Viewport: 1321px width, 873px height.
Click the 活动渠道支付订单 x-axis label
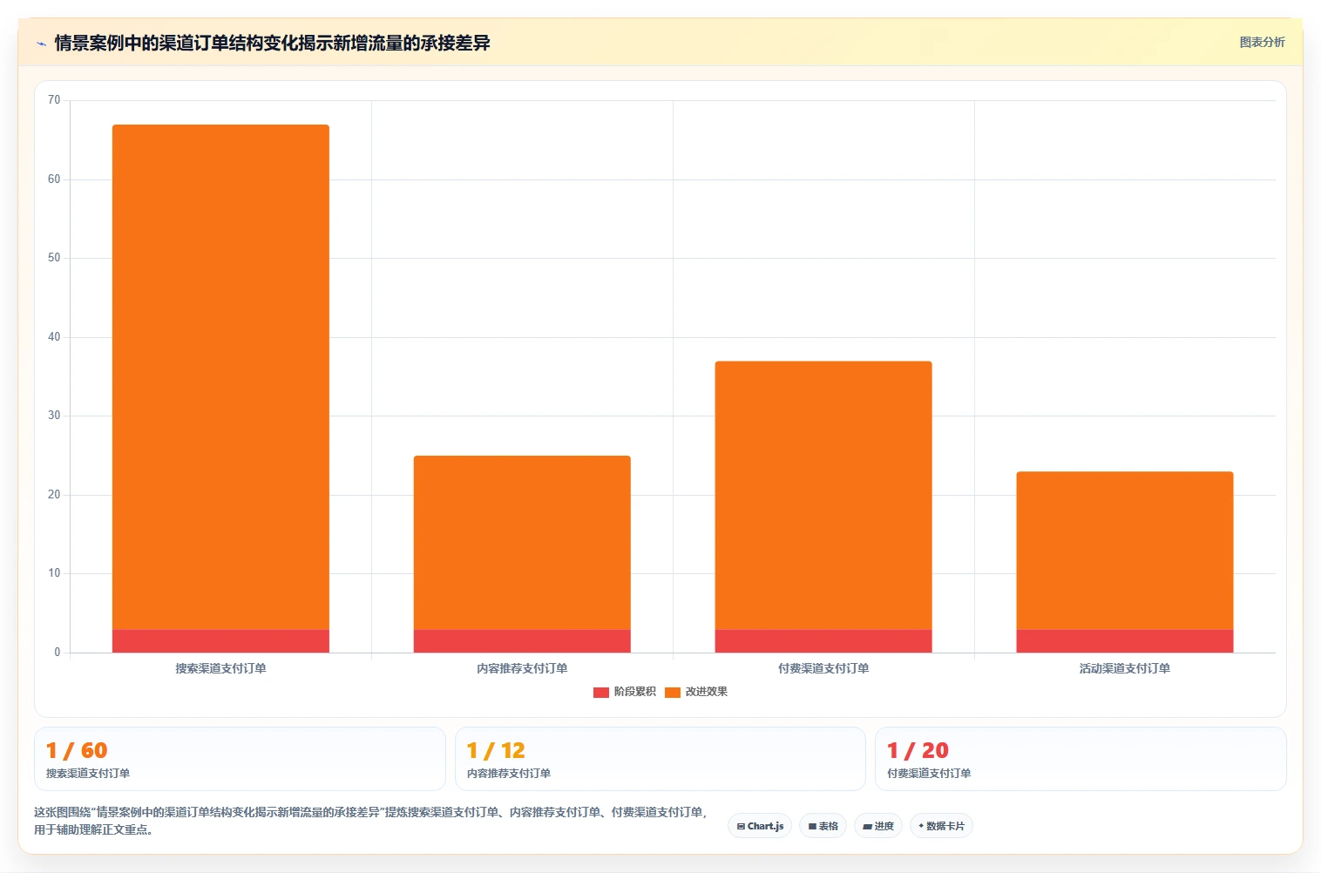[x=1125, y=668]
